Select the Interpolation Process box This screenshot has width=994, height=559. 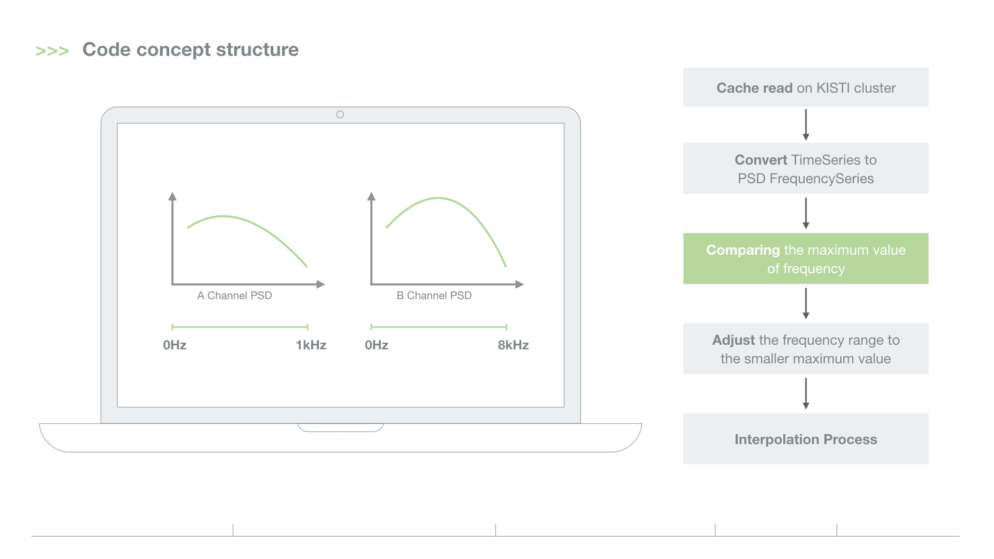[806, 439]
